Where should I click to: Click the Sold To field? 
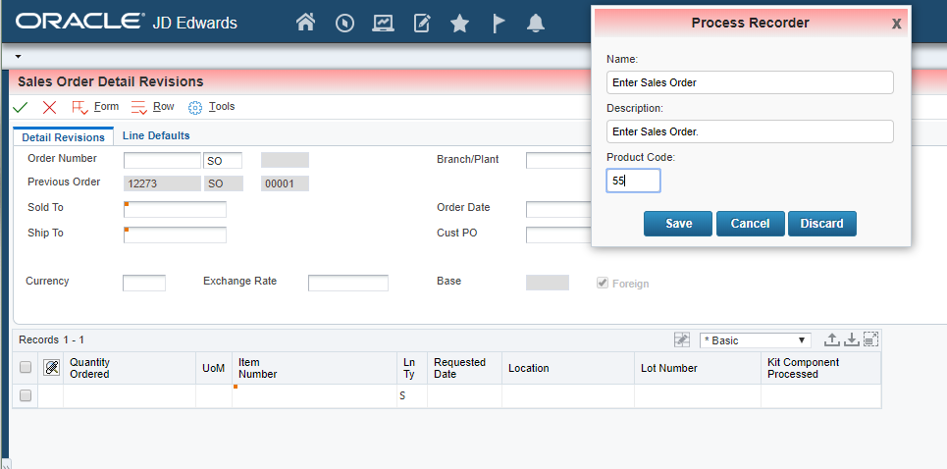(x=175, y=209)
